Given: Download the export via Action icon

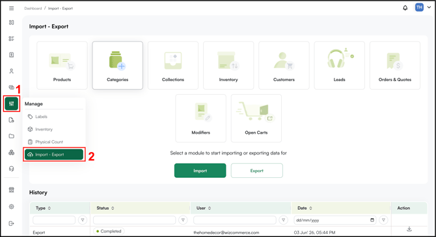Looking at the screenshot, I should click(x=409, y=229).
